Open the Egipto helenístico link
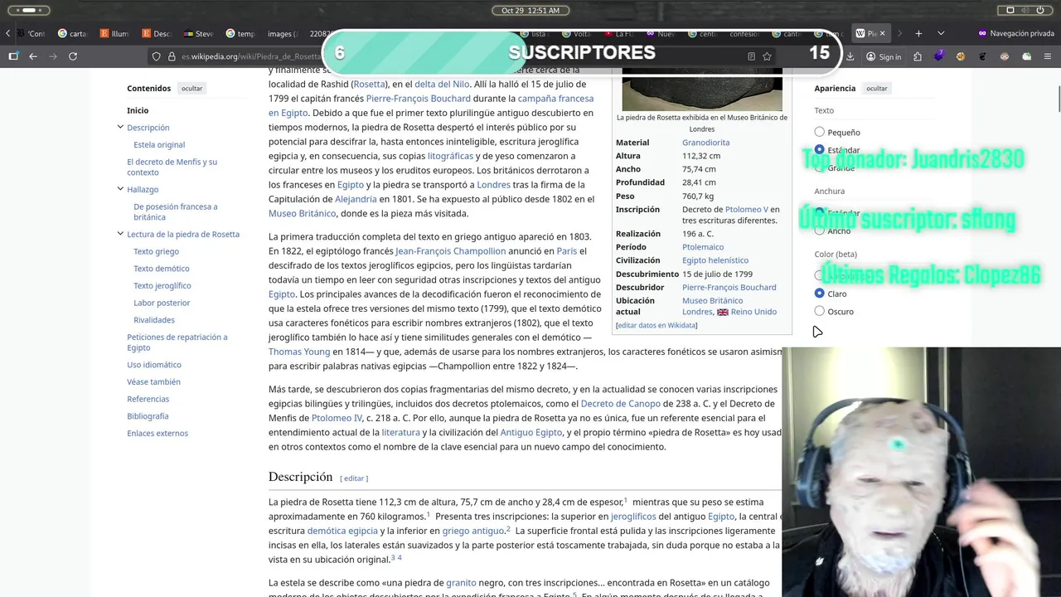The image size is (1061, 597). click(x=715, y=260)
